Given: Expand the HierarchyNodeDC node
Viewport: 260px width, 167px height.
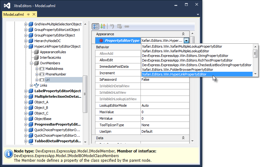Looking at the screenshot, I should [26, 41].
